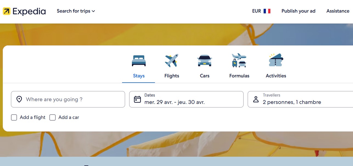Select the airplane Flights icon
The image size is (353, 166).
click(x=172, y=60)
